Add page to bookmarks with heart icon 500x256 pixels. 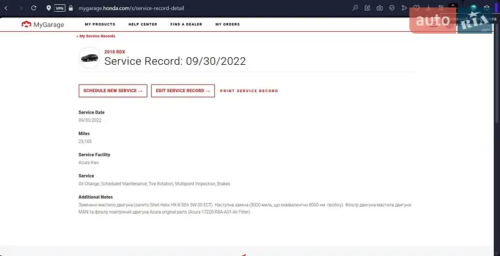(416, 8)
